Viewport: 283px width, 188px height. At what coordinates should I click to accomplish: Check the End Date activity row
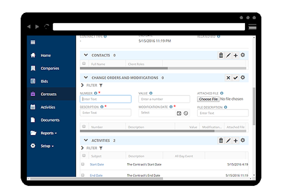83,175
